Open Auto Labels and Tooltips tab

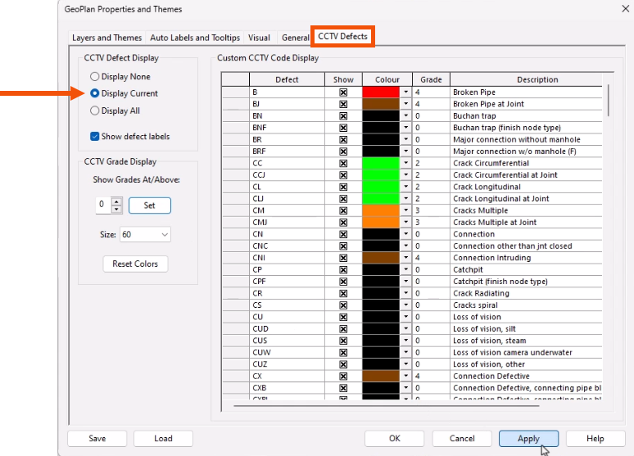coord(195,38)
